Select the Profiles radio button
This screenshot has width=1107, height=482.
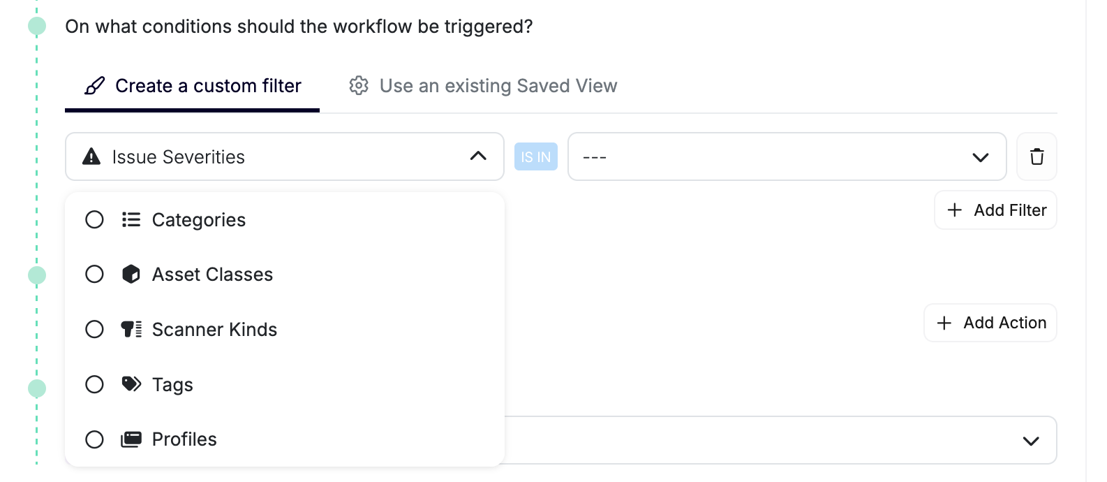click(94, 439)
